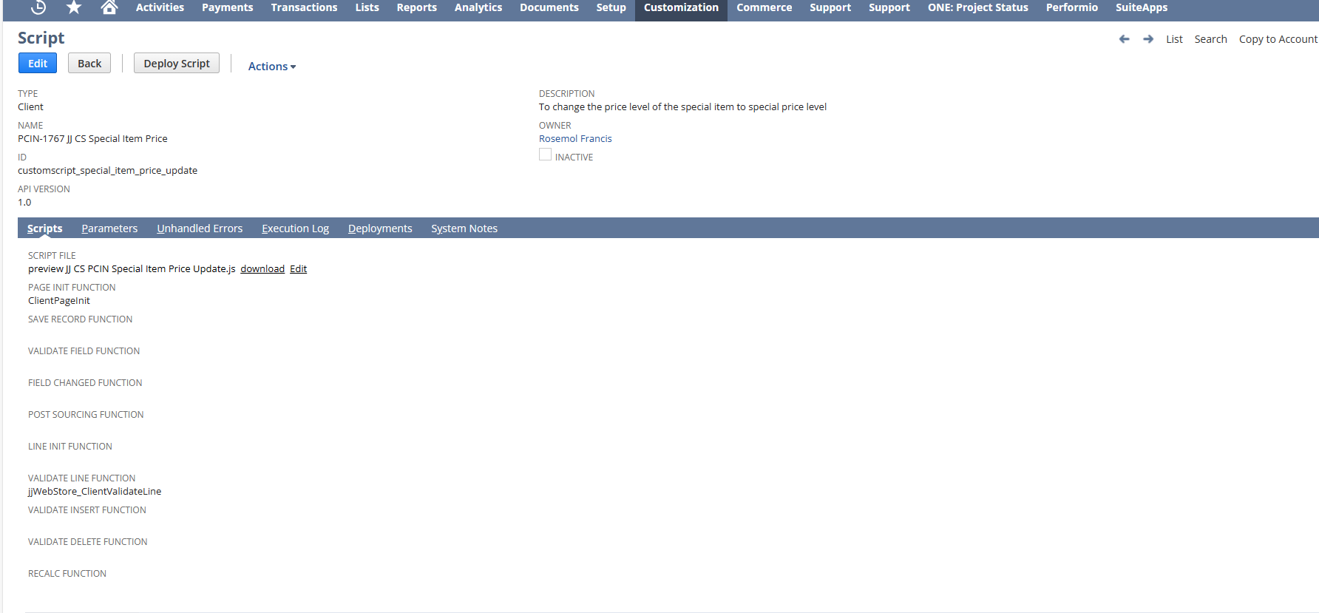Toggle the Inactive checkbox
The width and height of the screenshot is (1319, 613).
[545, 155]
